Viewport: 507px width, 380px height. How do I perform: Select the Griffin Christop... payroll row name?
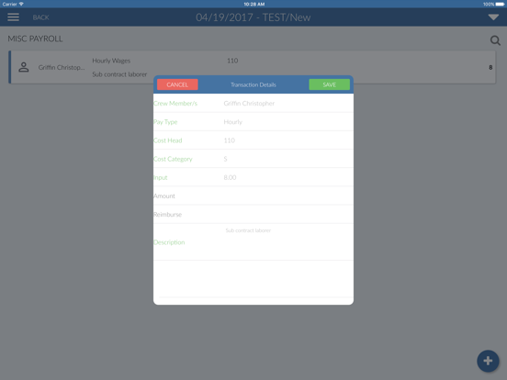62,67
